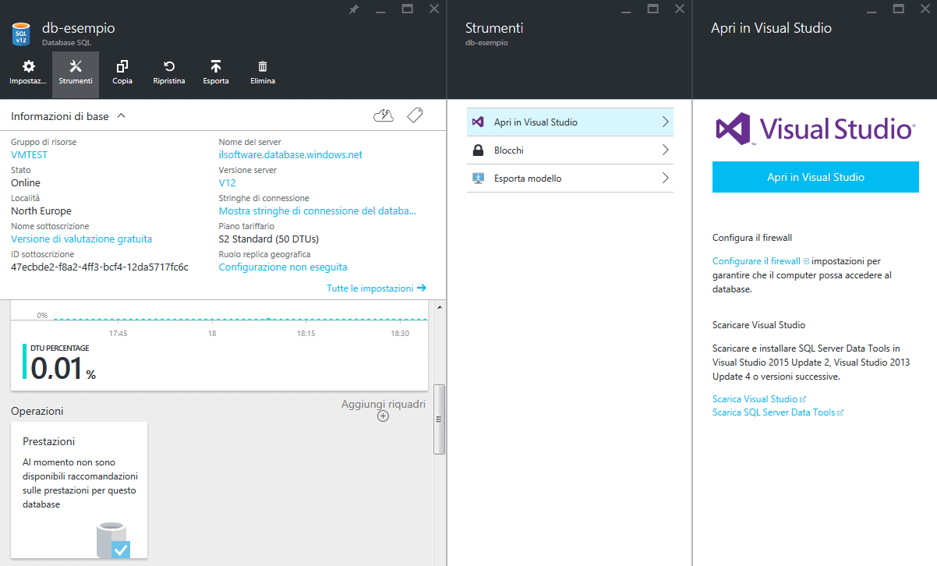Image resolution: width=937 pixels, height=566 pixels.
Task: Click the scrollbar up arrow
Action: [439, 307]
